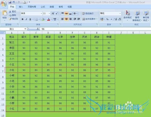Image resolution: width=151 pixels, height=117 pixels.
Task: Toggle Italic formatting
Action: [x=26, y=19]
